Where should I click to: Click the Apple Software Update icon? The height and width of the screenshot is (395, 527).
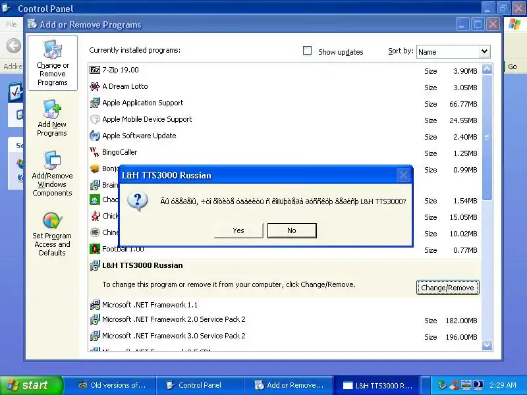95,136
